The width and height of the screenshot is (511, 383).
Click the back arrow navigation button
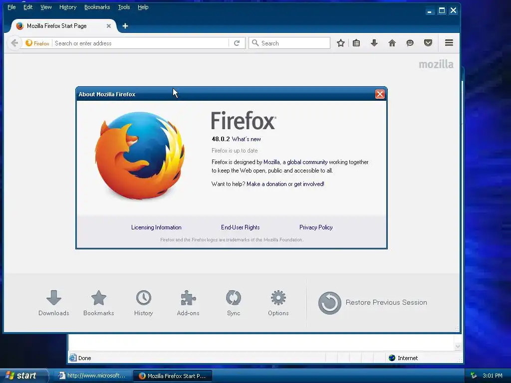[x=14, y=43]
